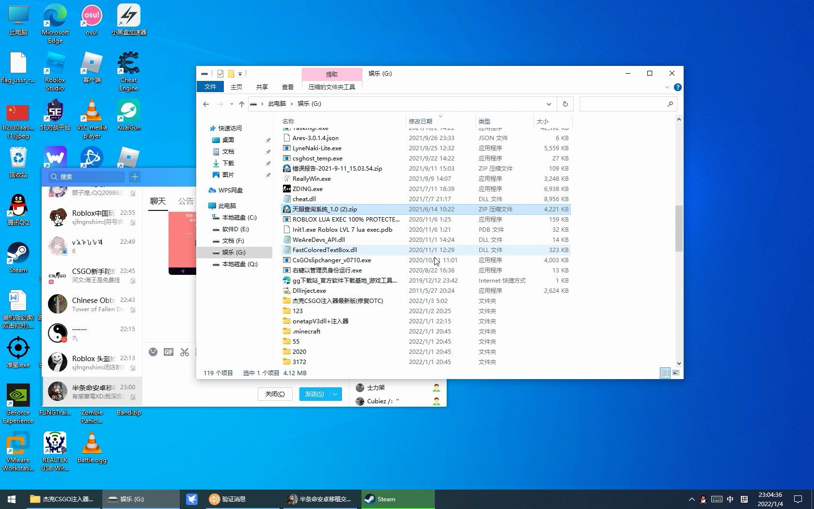The width and height of the screenshot is (814, 509).
Task: Open 压缩的文件夹工具 ribbon tab
Action: point(332,87)
